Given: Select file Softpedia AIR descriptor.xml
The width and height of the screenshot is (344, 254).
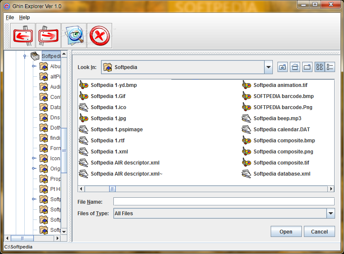Looking at the screenshot, I should 119,163.
